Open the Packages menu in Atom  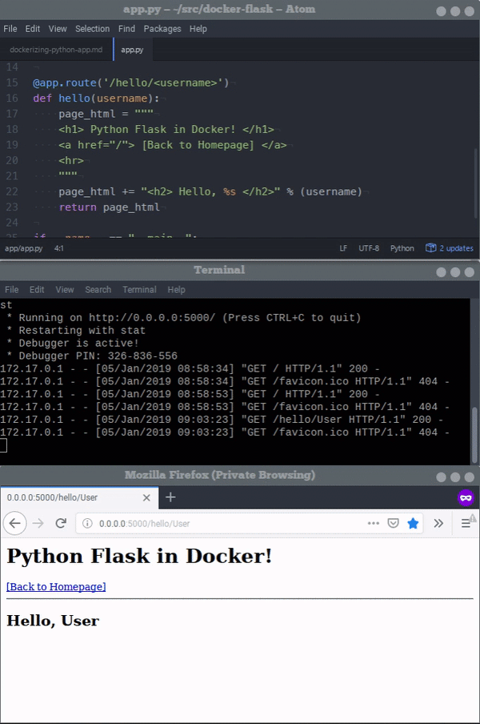pyautogui.click(x=162, y=29)
